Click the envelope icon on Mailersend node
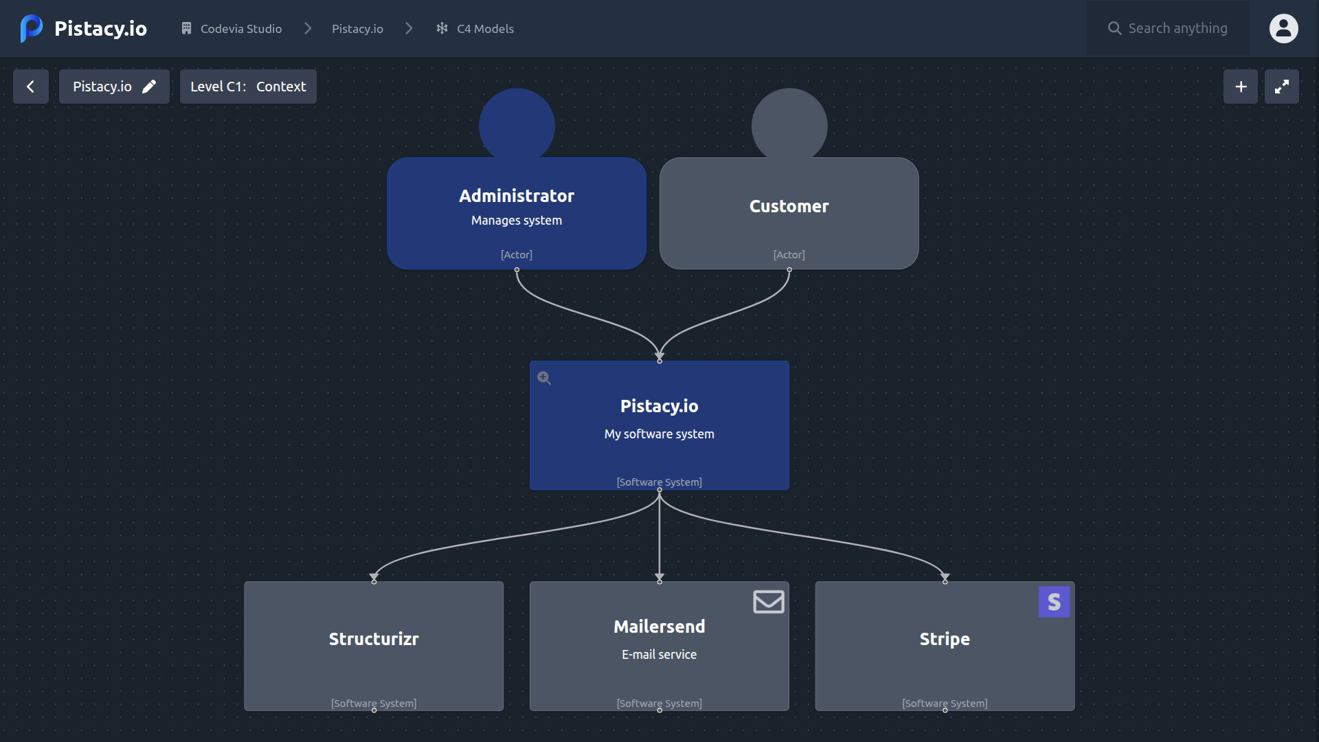The width and height of the screenshot is (1319, 742). 768,602
